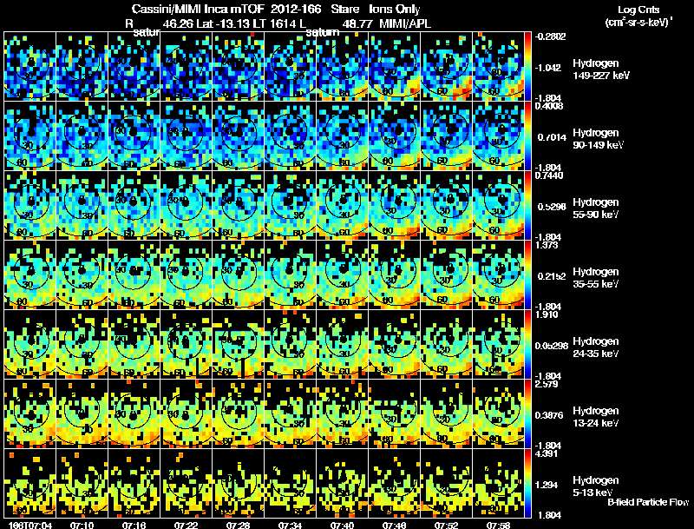The height and width of the screenshot is (529, 694).
Task: Click the 106T07:04 time axis label
Action: [x=31, y=526]
